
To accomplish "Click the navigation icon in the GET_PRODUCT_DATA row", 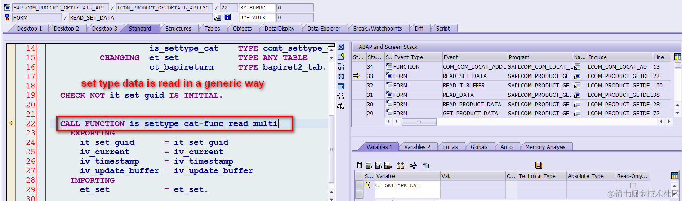I will click(x=577, y=114).
